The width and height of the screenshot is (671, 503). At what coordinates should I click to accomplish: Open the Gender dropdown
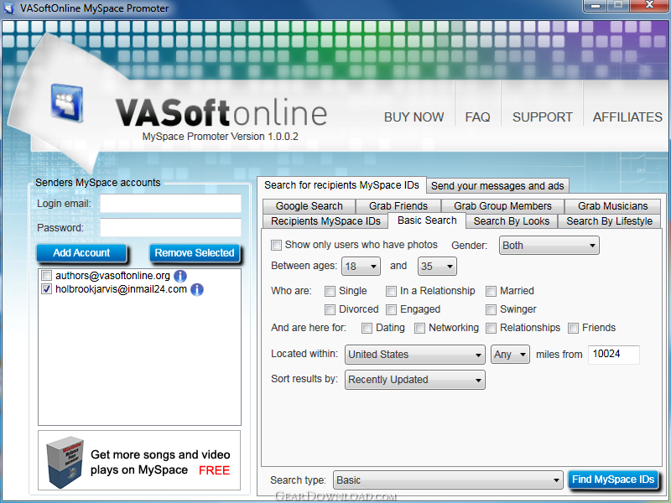[549, 246]
